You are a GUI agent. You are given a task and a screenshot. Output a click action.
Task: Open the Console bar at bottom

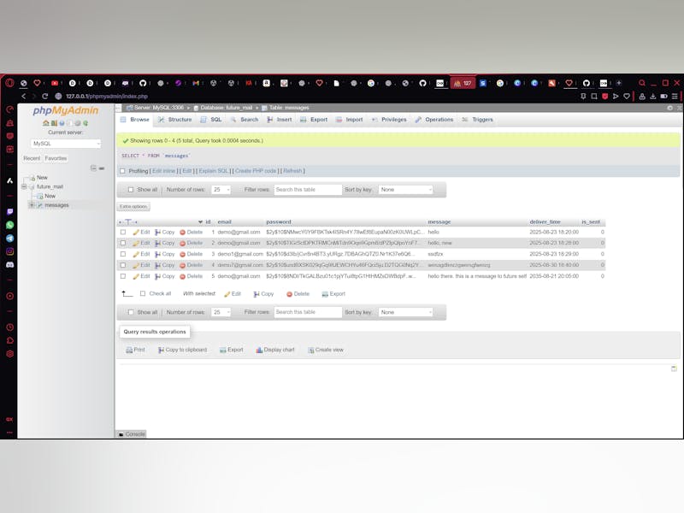pos(132,434)
